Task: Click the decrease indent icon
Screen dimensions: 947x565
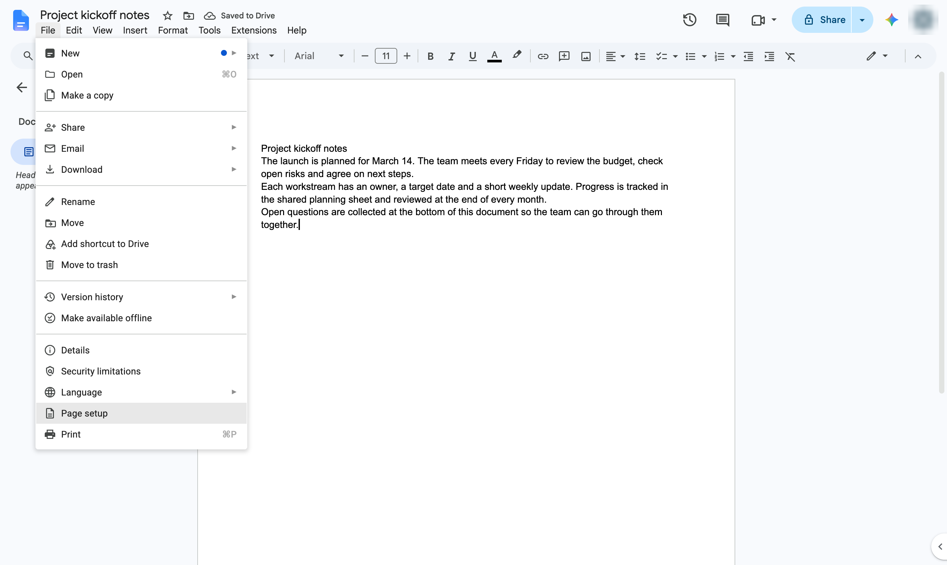Action: 748,56
